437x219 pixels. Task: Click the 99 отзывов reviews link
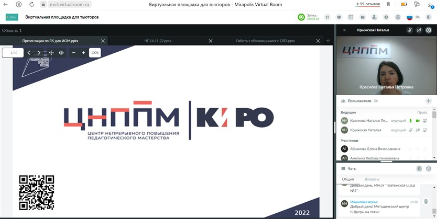point(368,4)
